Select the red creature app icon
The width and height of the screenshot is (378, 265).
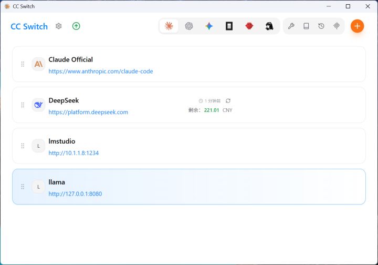249,26
